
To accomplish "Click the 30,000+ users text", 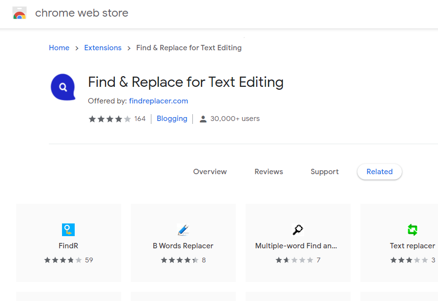I will tap(235, 119).
